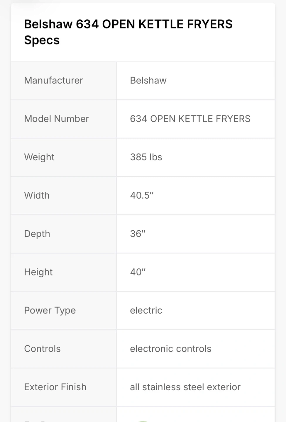Click the partially visible green icon at bottom
This screenshot has width=286, height=422.
click(x=143, y=421)
